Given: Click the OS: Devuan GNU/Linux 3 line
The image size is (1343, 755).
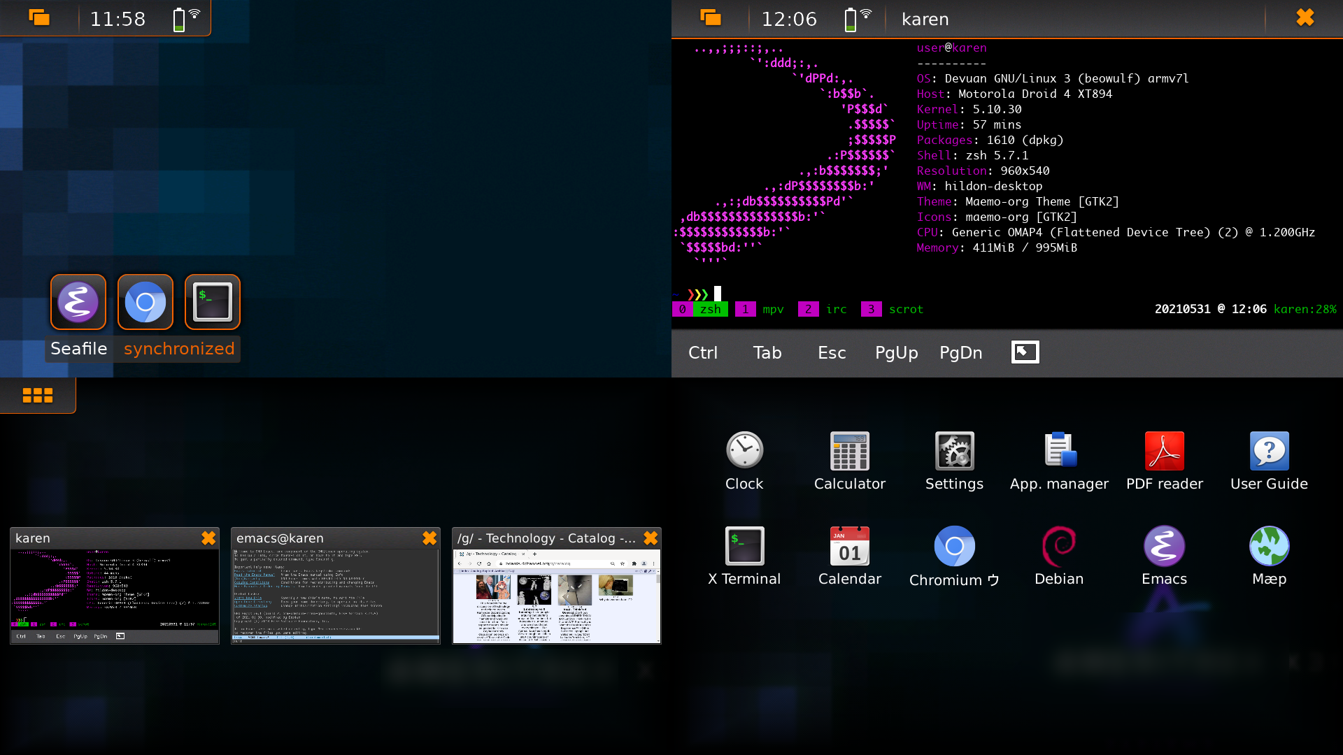Looking at the screenshot, I should [1053, 78].
